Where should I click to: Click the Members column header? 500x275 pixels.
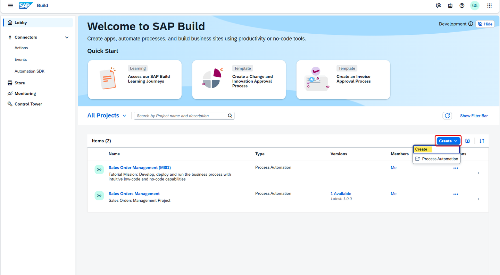400,154
